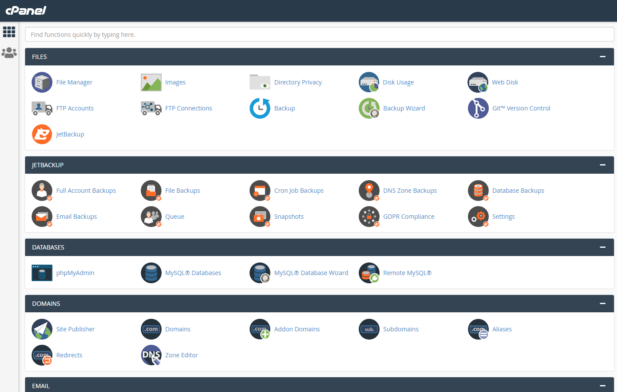The height and width of the screenshot is (392, 617).
Task: Open the MySQL Database Wizard link
Action: tap(311, 273)
